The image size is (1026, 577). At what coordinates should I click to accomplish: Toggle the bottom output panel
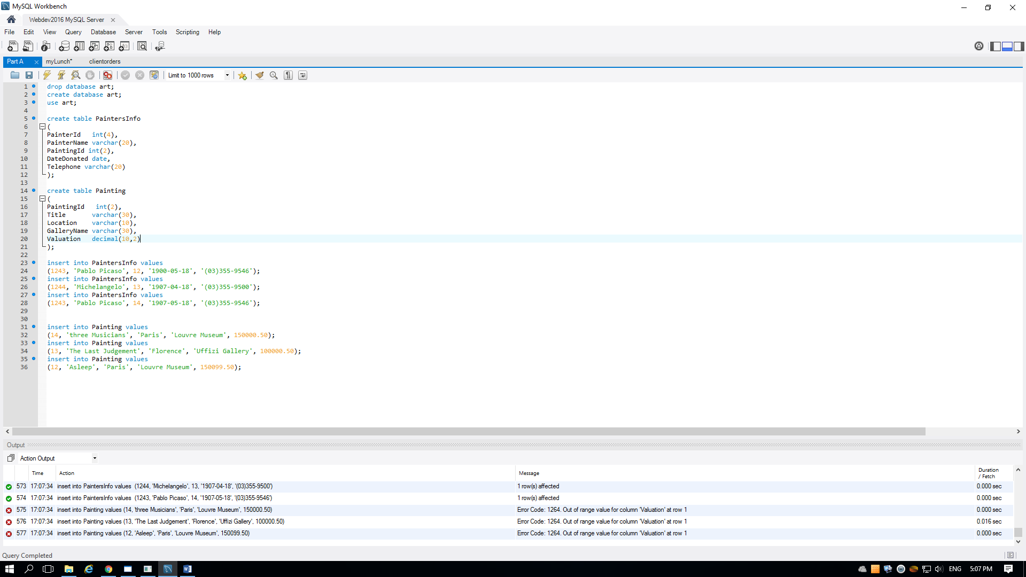coord(1007,46)
